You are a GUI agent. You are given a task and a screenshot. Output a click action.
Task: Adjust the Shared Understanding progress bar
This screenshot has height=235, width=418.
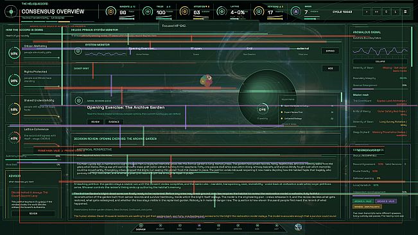42,116
